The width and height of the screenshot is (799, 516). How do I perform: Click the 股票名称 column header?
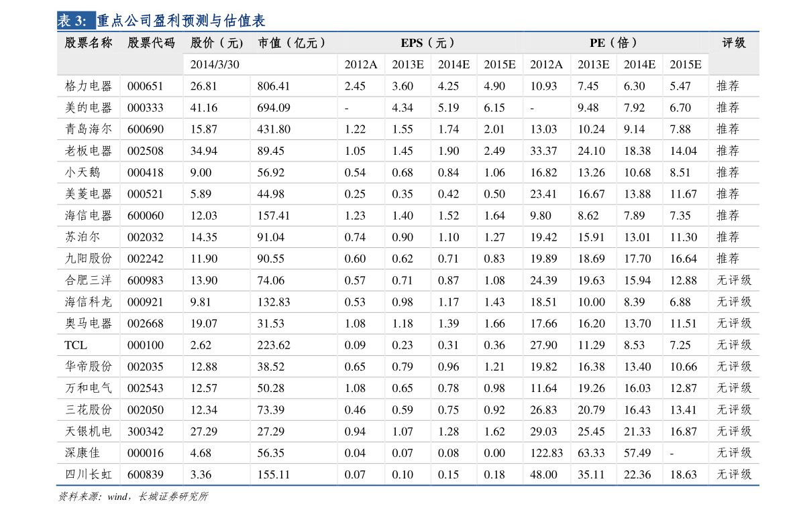[x=89, y=43]
